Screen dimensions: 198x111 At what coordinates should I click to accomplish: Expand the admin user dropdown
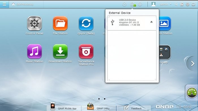coord(166,4)
